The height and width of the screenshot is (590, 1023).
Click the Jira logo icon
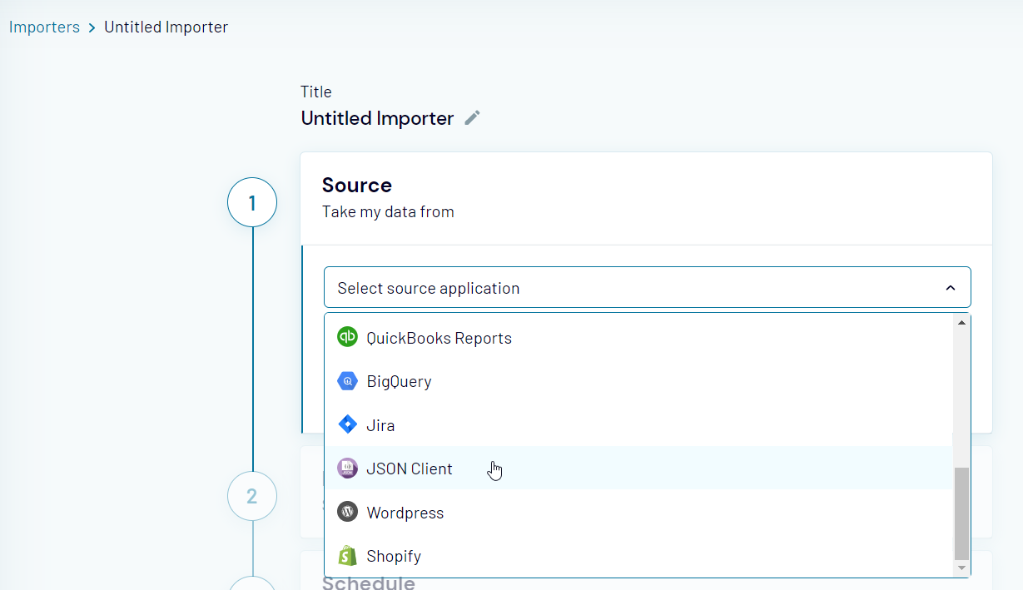pyautogui.click(x=347, y=424)
